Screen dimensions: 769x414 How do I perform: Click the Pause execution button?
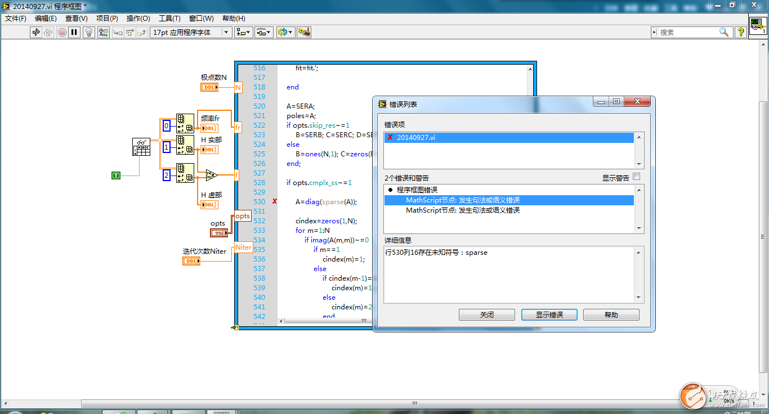click(74, 33)
